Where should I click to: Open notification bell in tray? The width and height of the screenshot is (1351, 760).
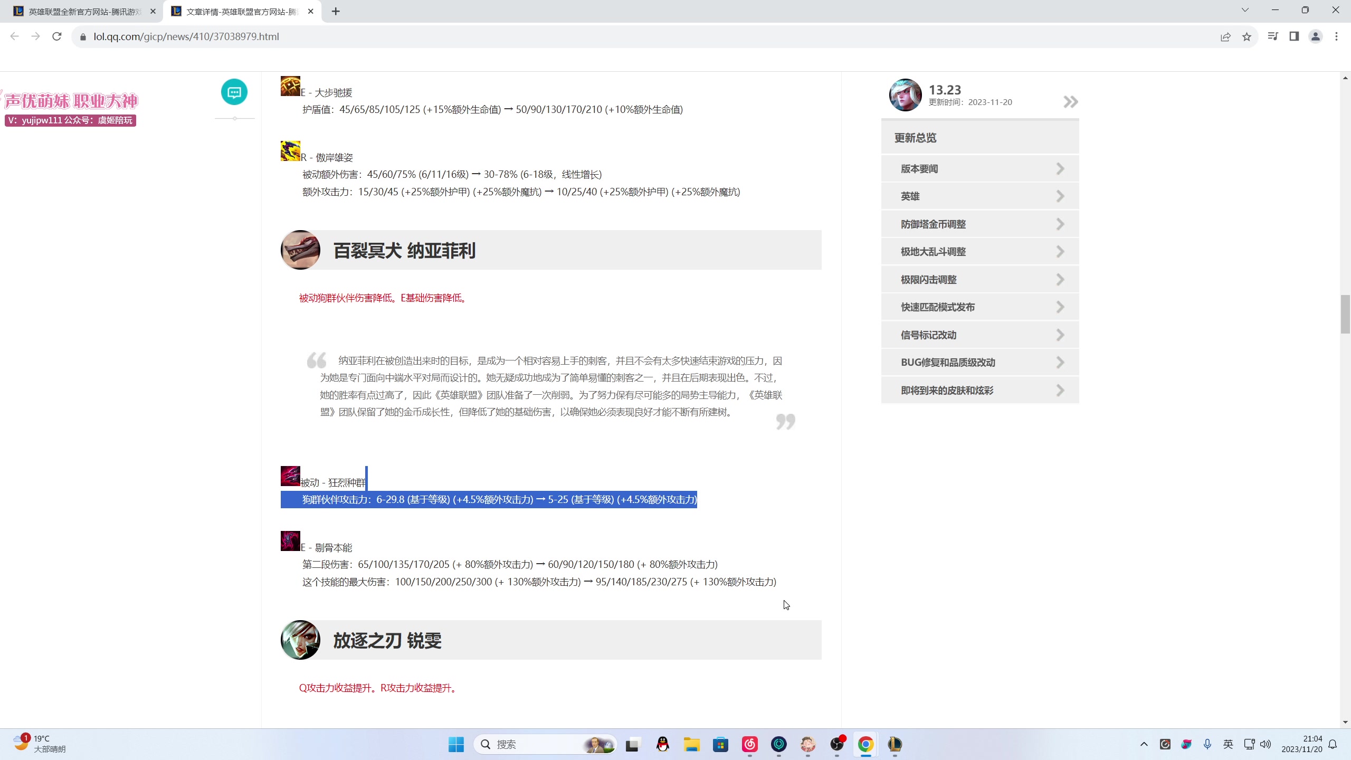coord(1333,744)
